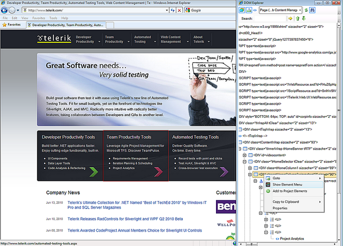
Task: Click the purple arrow in Automated Testing Tools
Action: (x=224, y=172)
